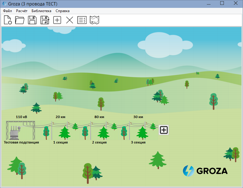The image size is (243, 188).
Task: Open the Файл menu
Action: [x=7, y=11]
